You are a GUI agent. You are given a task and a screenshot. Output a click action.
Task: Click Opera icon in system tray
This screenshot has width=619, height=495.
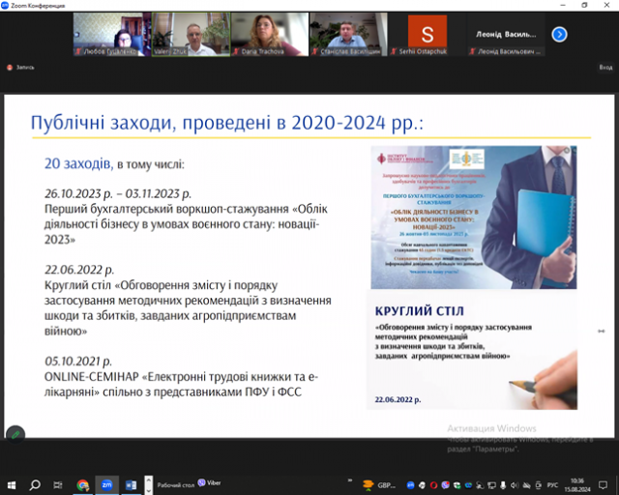(433, 485)
